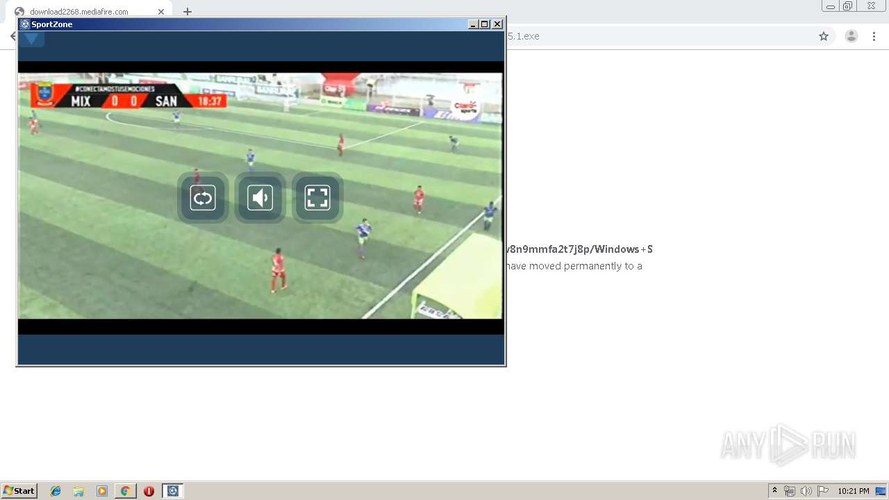Open a new Chrome tab
This screenshot has height=500, width=889.
tap(188, 12)
